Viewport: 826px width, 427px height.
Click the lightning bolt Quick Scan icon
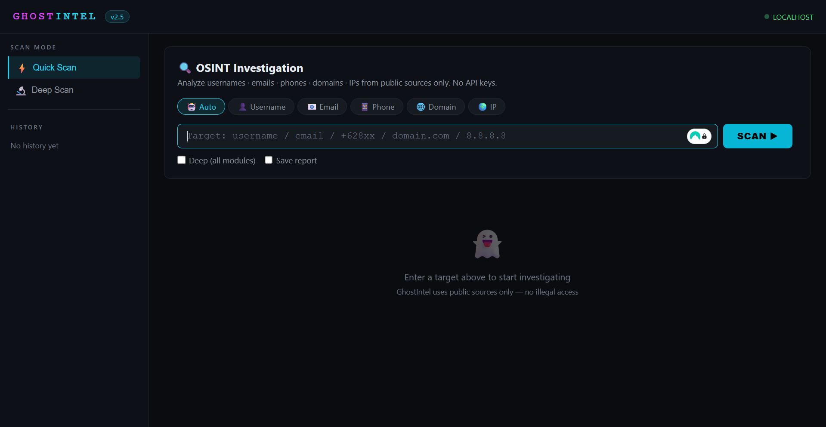[x=22, y=68]
